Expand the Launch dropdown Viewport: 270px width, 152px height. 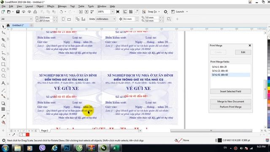click(187, 12)
